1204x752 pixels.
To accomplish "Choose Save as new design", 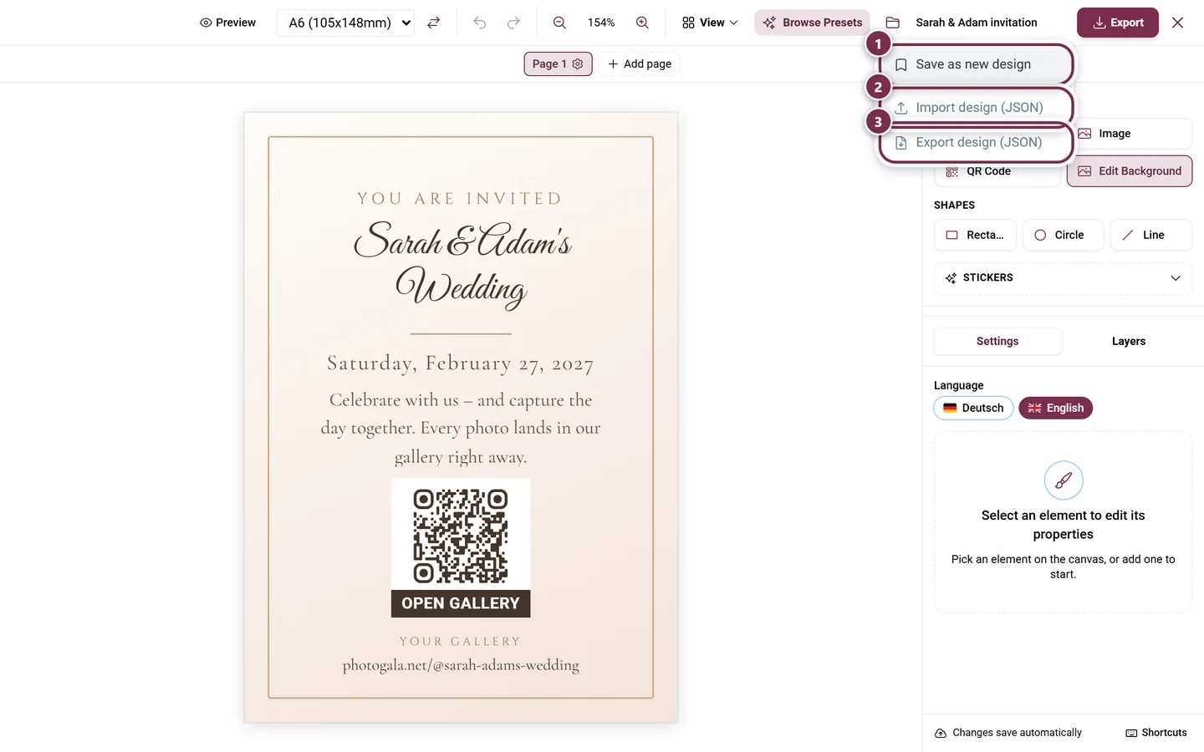I will pyautogui.click(x=976, y=64).
